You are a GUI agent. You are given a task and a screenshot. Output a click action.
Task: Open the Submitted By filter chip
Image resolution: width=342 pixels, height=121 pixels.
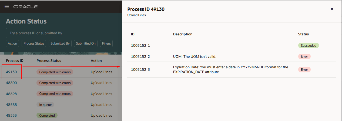(x=60, y=43)
